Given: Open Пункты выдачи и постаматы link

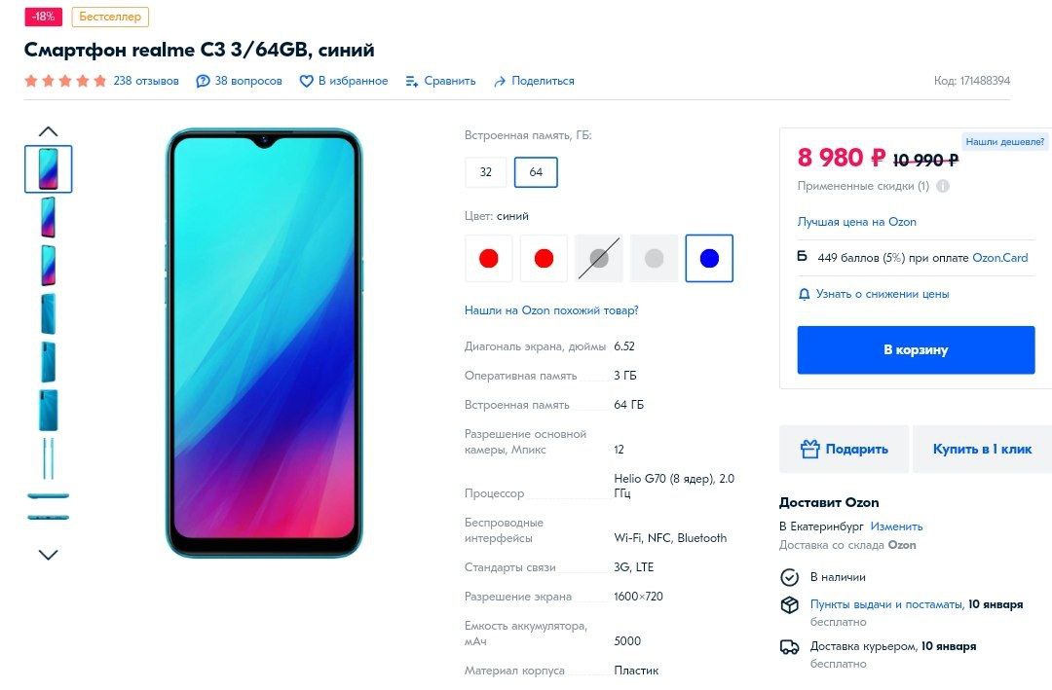Looking at the screenshot, I should click(885, 604).
